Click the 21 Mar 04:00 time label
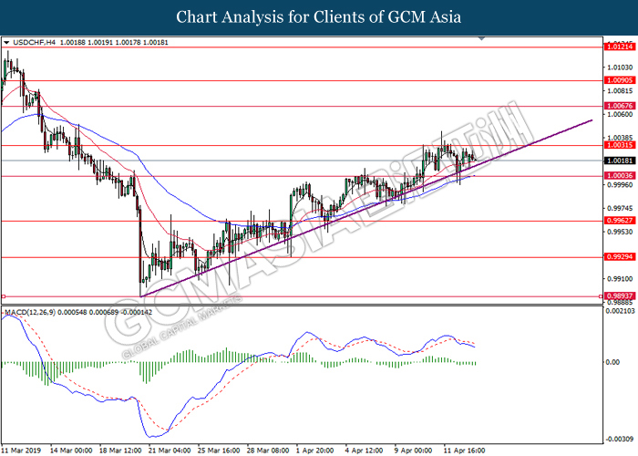 170,450
